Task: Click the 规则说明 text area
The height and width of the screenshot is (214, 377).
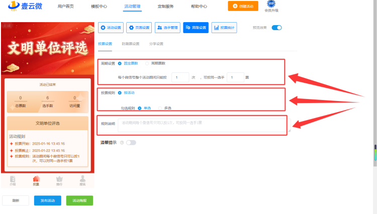Action: pos(204,125)
